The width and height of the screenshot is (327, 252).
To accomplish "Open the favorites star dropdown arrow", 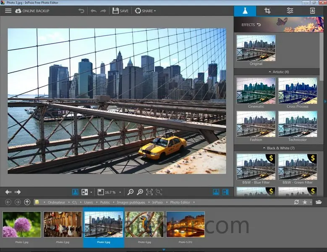I will pos(311,202).
